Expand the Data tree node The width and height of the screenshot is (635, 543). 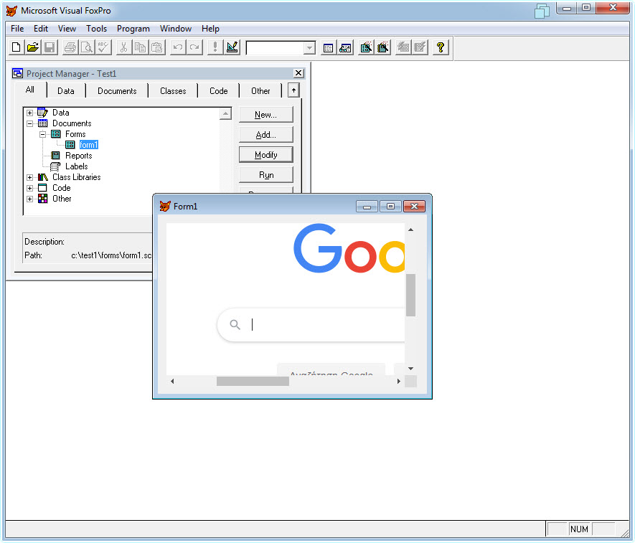pyautogui.click(x=29, y=113)
